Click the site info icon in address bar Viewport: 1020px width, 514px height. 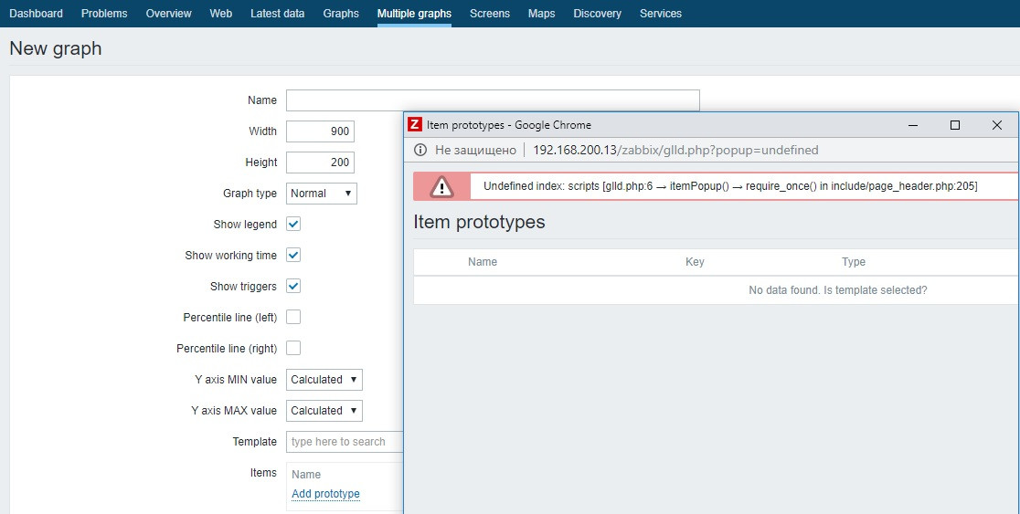[x=420, y=150]
